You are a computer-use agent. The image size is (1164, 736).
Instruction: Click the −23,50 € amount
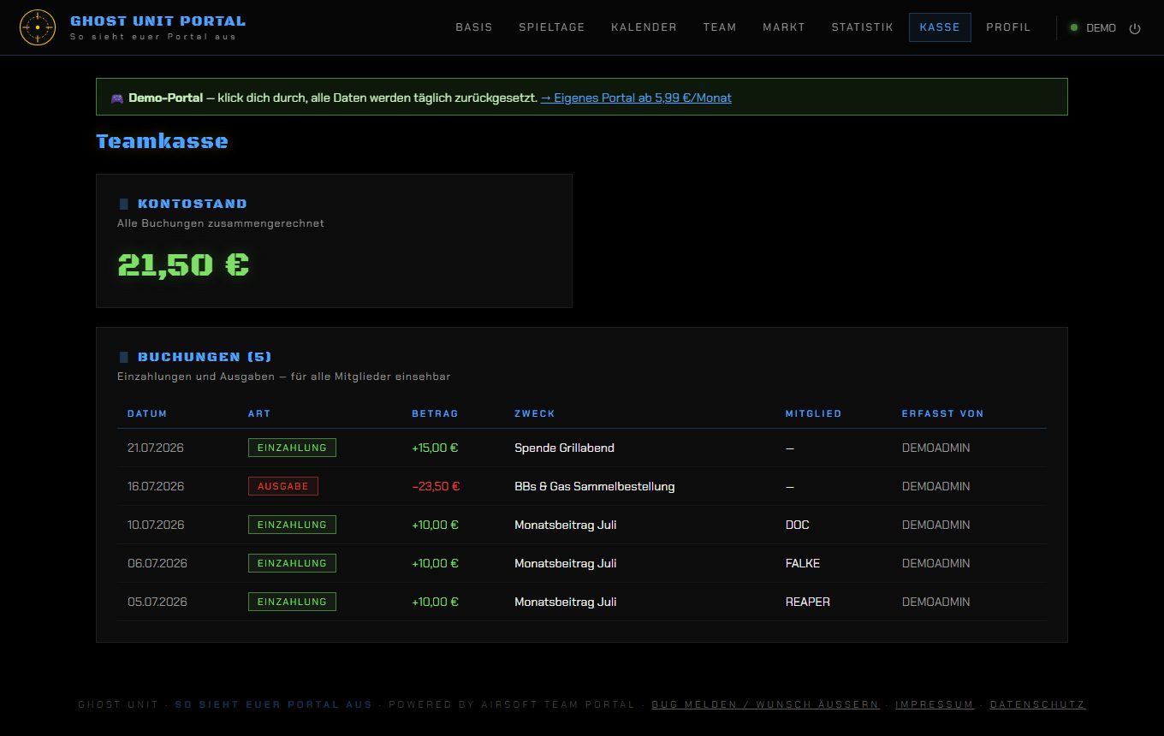(x=436, y=486)
